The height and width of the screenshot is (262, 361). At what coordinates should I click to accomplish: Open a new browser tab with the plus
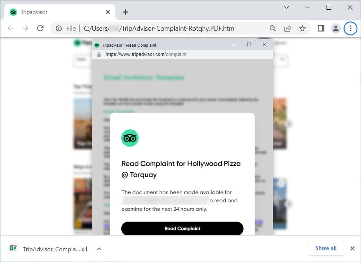point(125,12)
